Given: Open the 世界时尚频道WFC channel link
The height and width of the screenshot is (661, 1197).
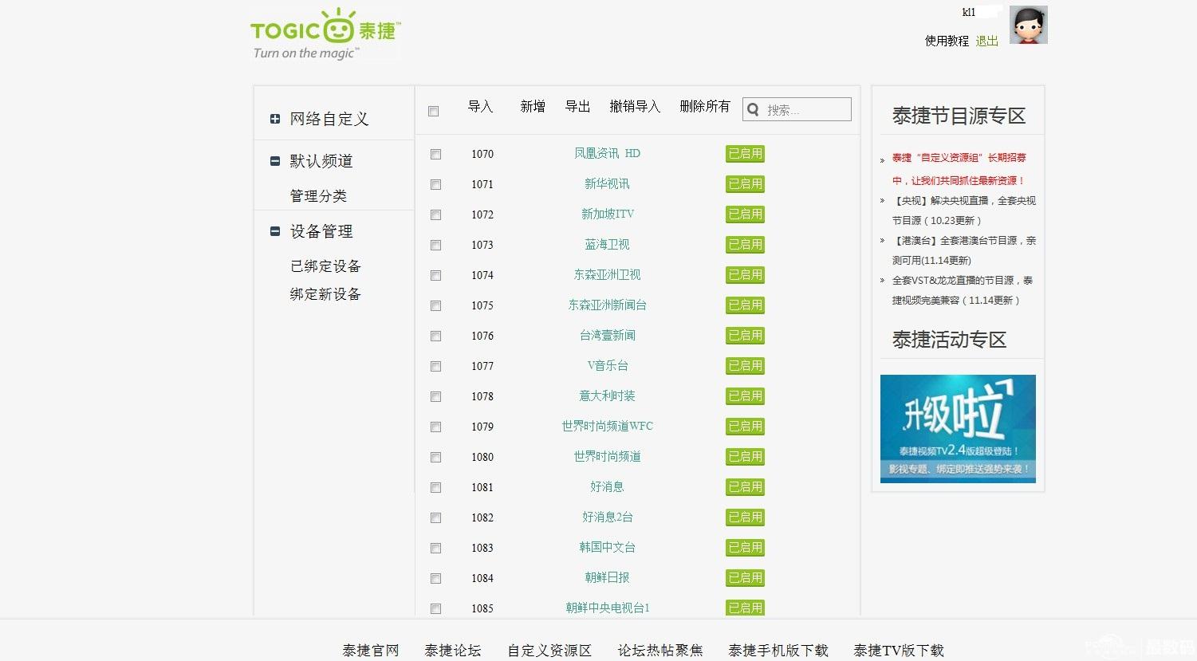Looking at the screenshot, I should coord(608,426).
